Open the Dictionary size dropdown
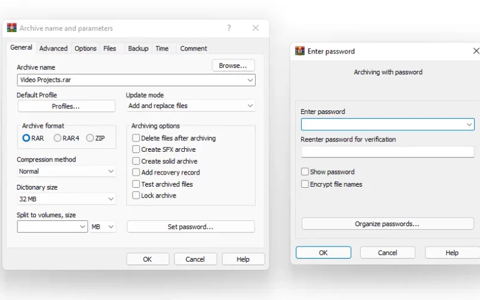 pos(67,199)
